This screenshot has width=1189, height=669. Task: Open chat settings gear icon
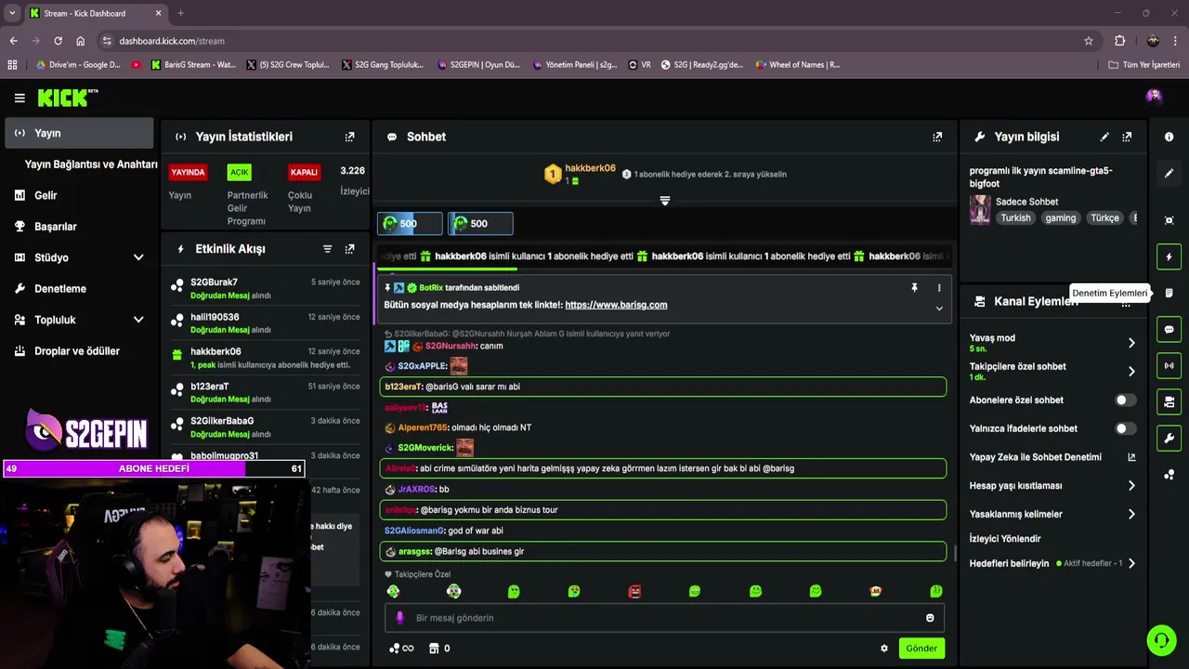[884, 649]
